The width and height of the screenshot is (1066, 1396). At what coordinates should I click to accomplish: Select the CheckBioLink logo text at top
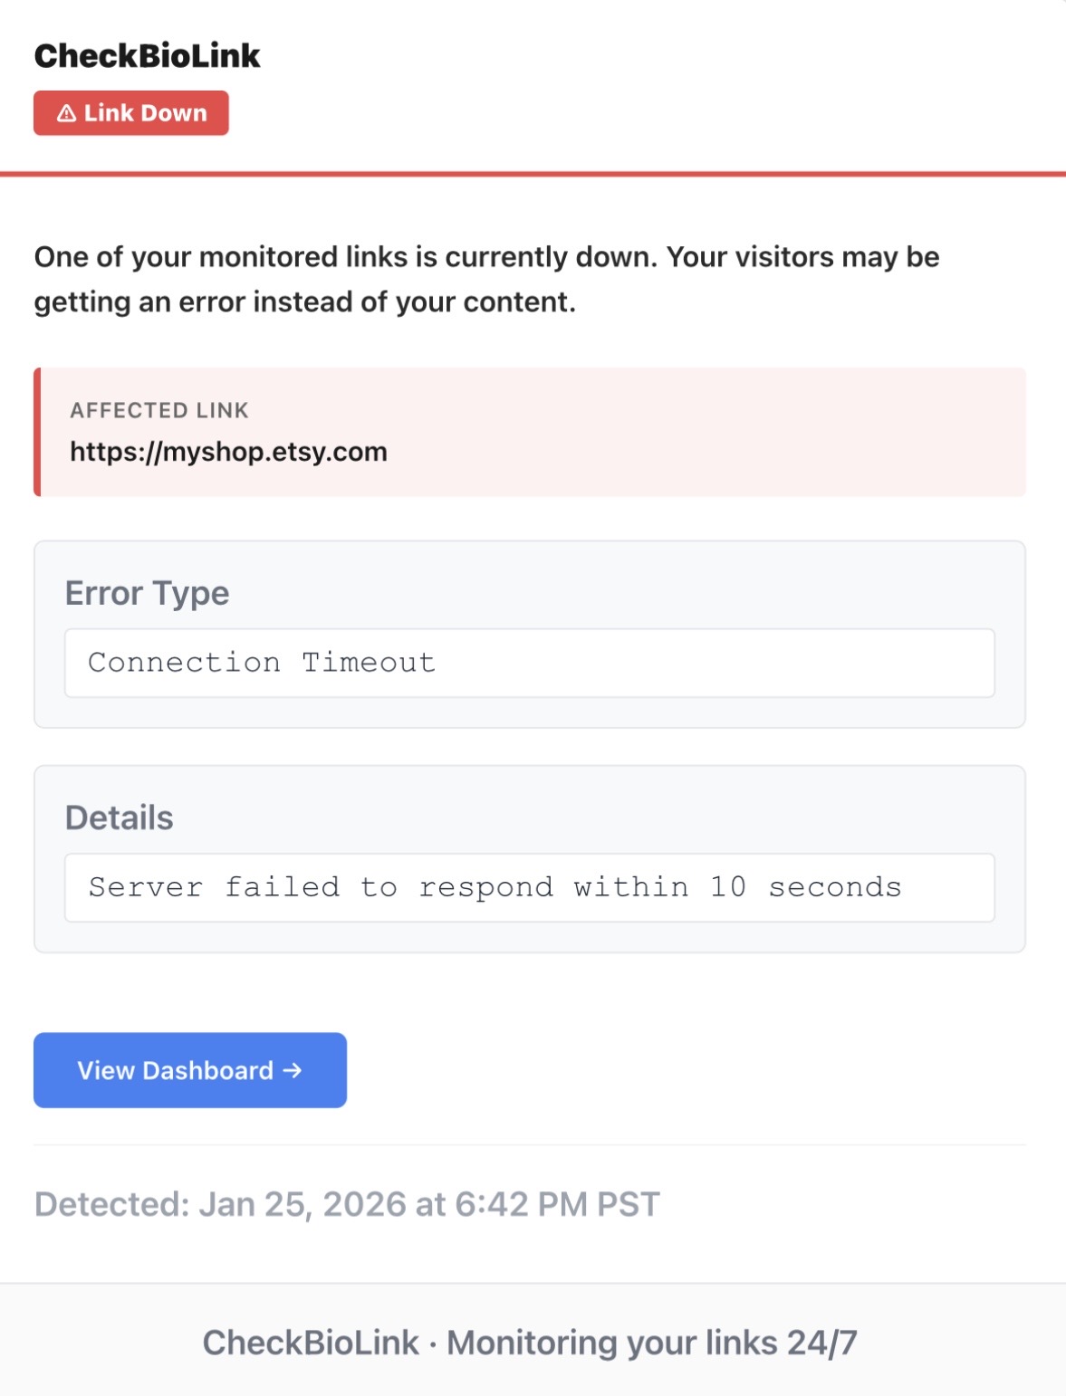[147, 55]
